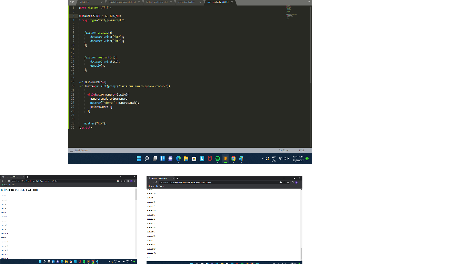Open Wi-Fi and volume quick settings
The height and width of the screenshot is (264, 471).
point(284,158)
